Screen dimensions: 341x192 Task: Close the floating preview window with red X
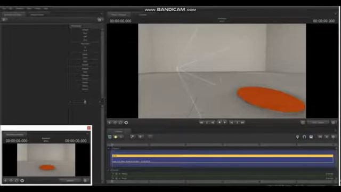[89, 128]
